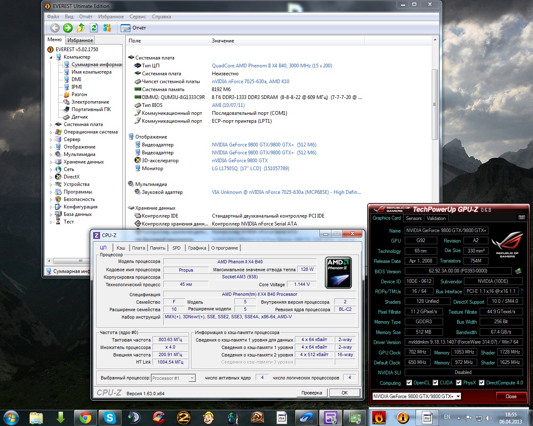Switch to the Sensors tab in GPU-Z
The height and width of the screenshot is (426, 533).
pyautogui.click(x=413, y=218)
